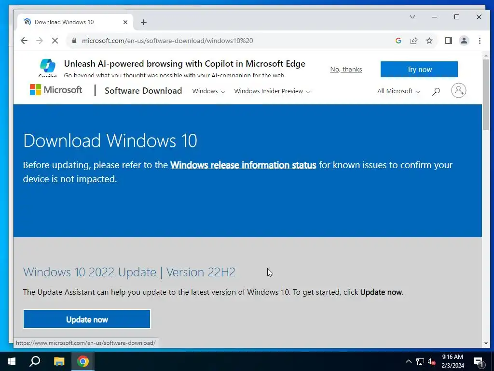Click the Microsoft logo
Screen dimensions: 494x371
[56, 90]
